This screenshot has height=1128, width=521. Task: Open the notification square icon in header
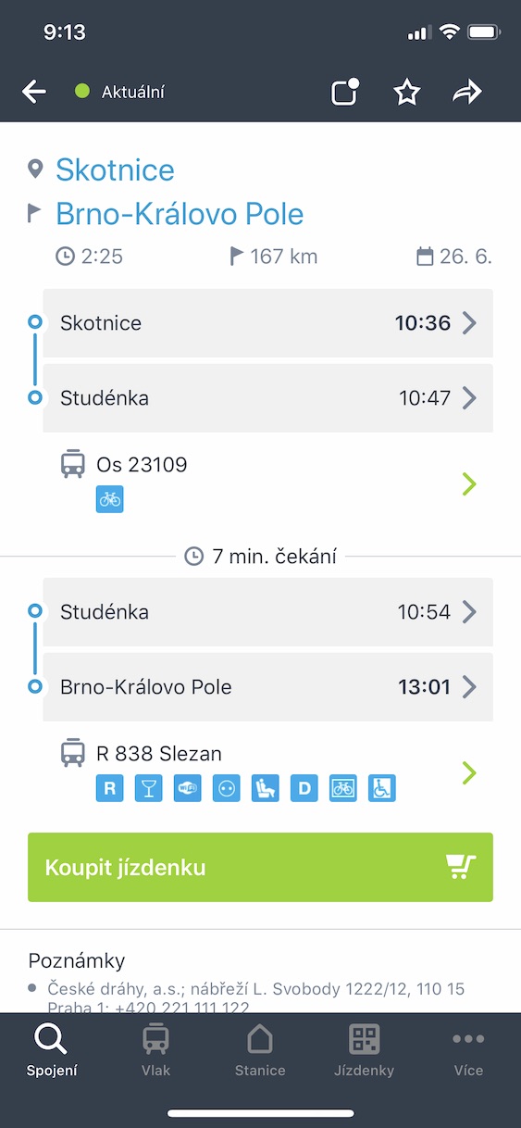click(x=345, y=92)
